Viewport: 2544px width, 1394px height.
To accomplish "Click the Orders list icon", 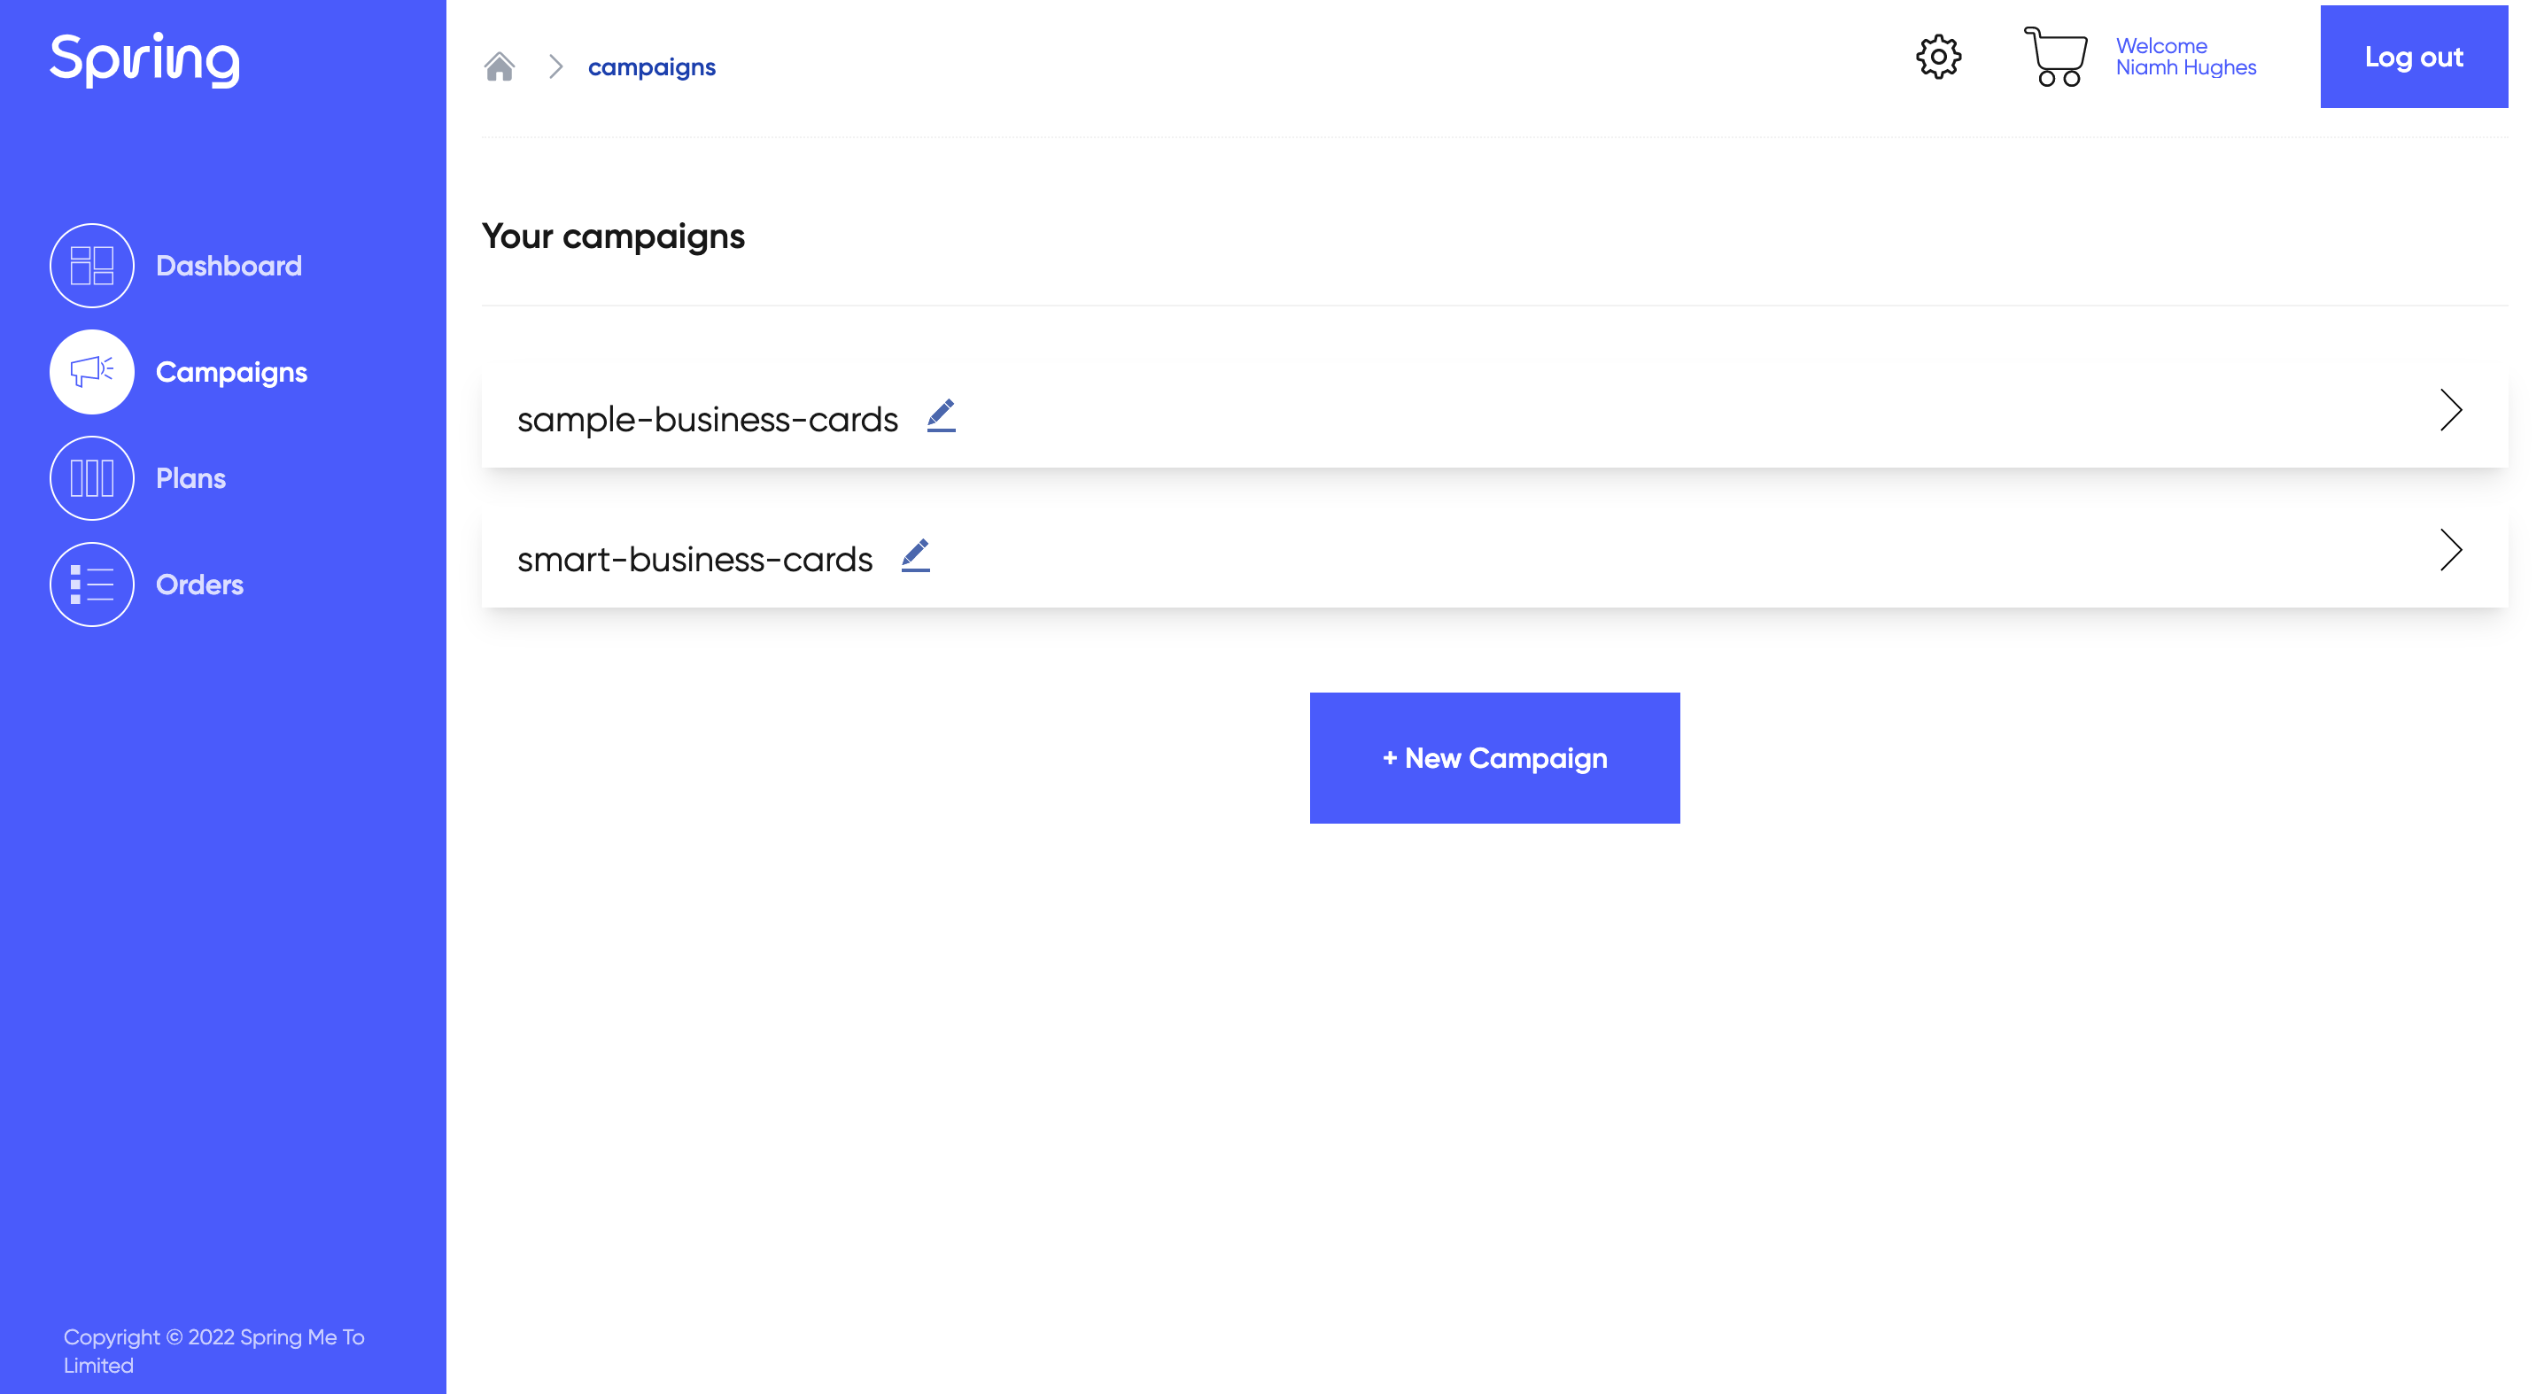I will tap(92, 585).
